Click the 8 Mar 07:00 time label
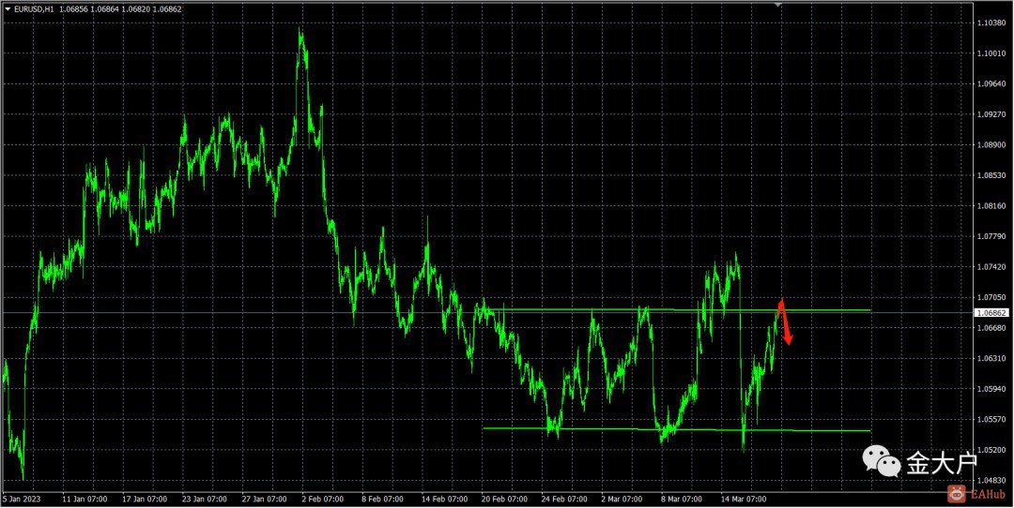The width and height of the screenshot is (1014, 508). (683, 499)
